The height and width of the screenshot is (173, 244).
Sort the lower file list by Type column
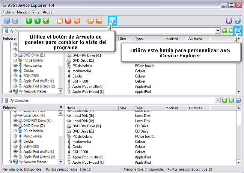tap(149, 108)
